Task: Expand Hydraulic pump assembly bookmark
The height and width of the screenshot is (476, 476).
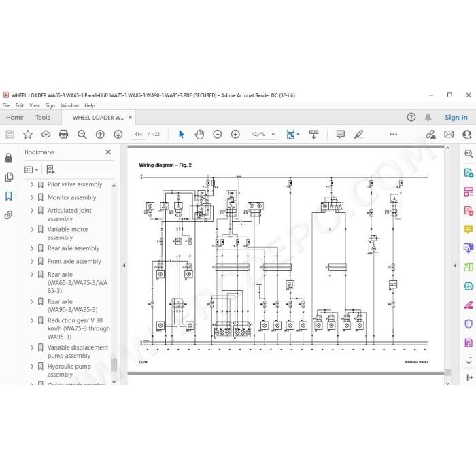Action: 32,366
